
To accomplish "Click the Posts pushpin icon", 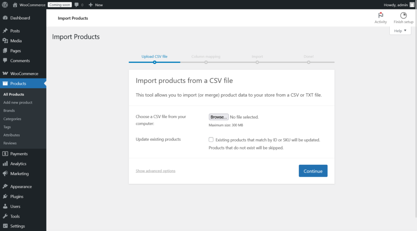I will 5,31.
